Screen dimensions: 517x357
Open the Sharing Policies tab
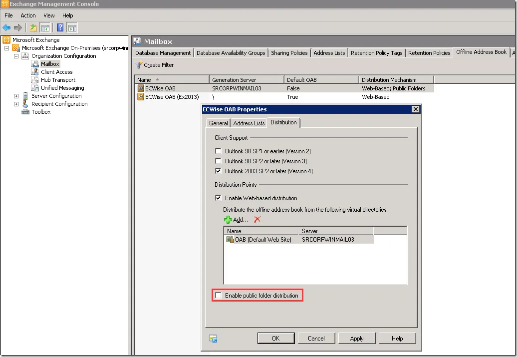pyautogui.click(x=289, y=53)
